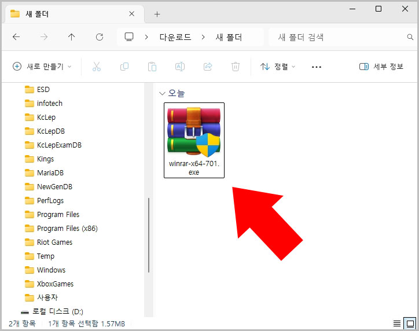Expand breadcrumb chevron before 새 폴더

[x=203, y=37]
